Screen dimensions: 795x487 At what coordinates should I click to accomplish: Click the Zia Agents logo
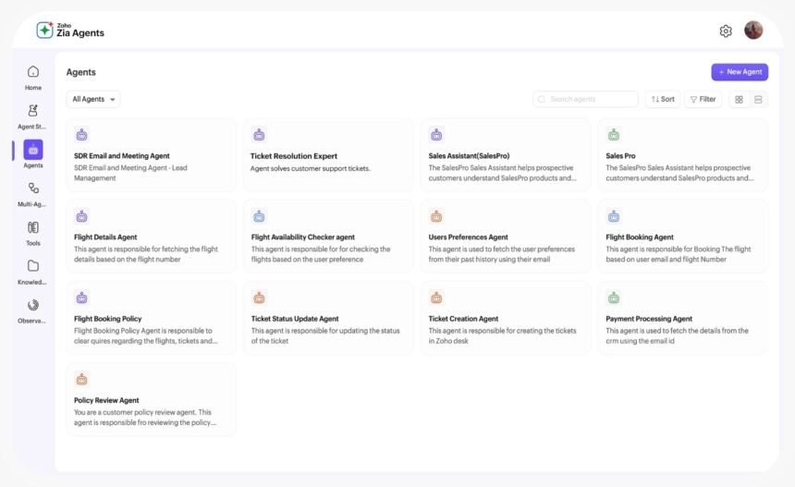point(70,30)
